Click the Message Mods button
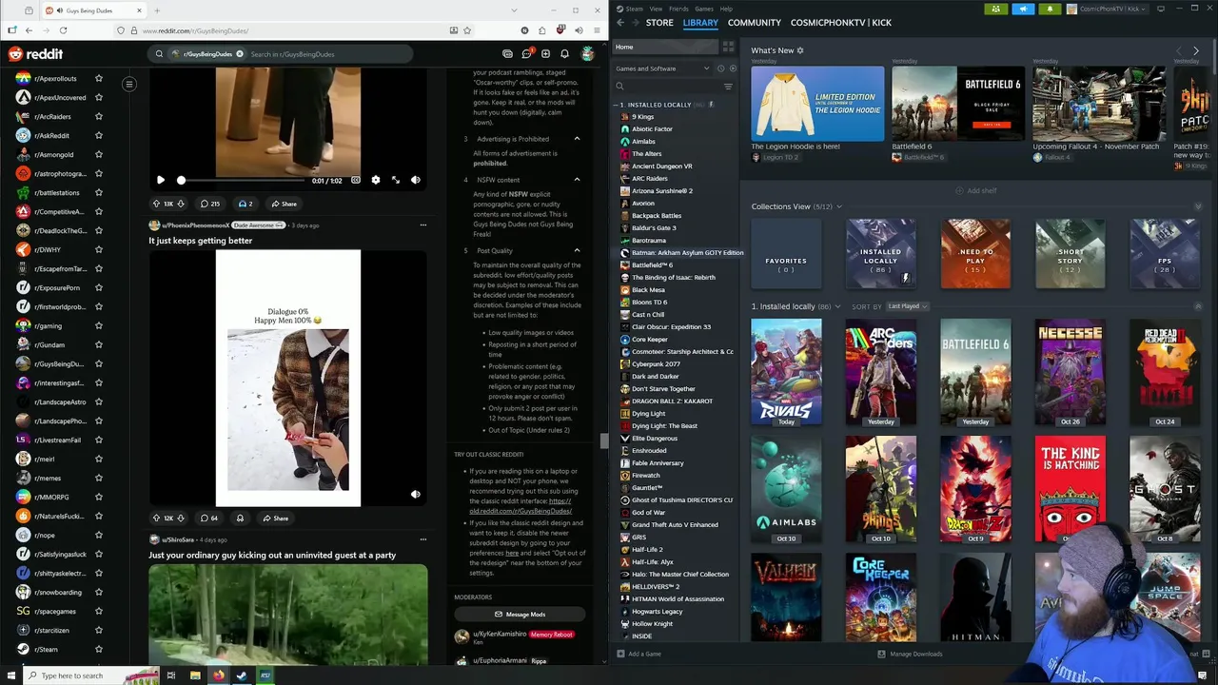This screenshot has height=685, width=1218. click(x=520, y=615)
